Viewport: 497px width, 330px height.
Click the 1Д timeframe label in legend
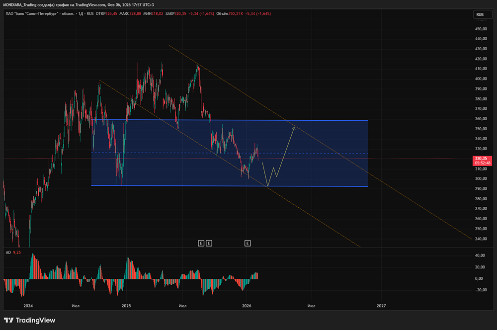[x=81, y=13]
